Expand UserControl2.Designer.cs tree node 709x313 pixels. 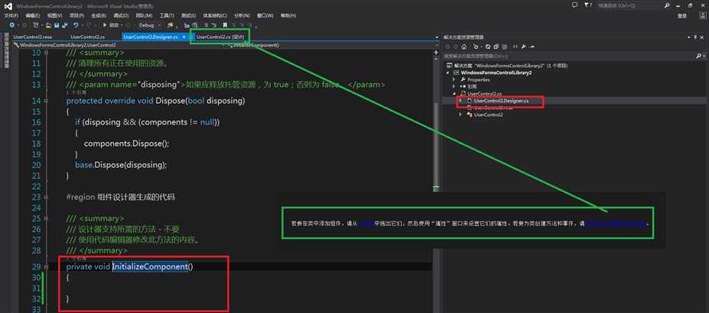tap(460, 101)
